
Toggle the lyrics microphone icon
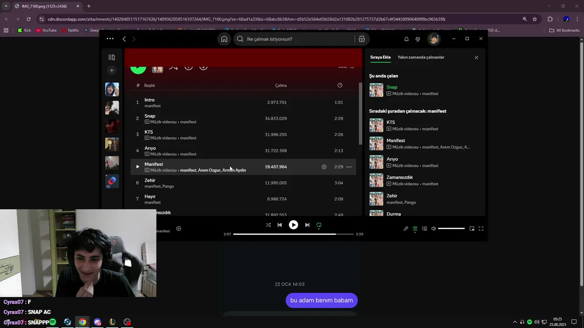[x=406, y=229]
